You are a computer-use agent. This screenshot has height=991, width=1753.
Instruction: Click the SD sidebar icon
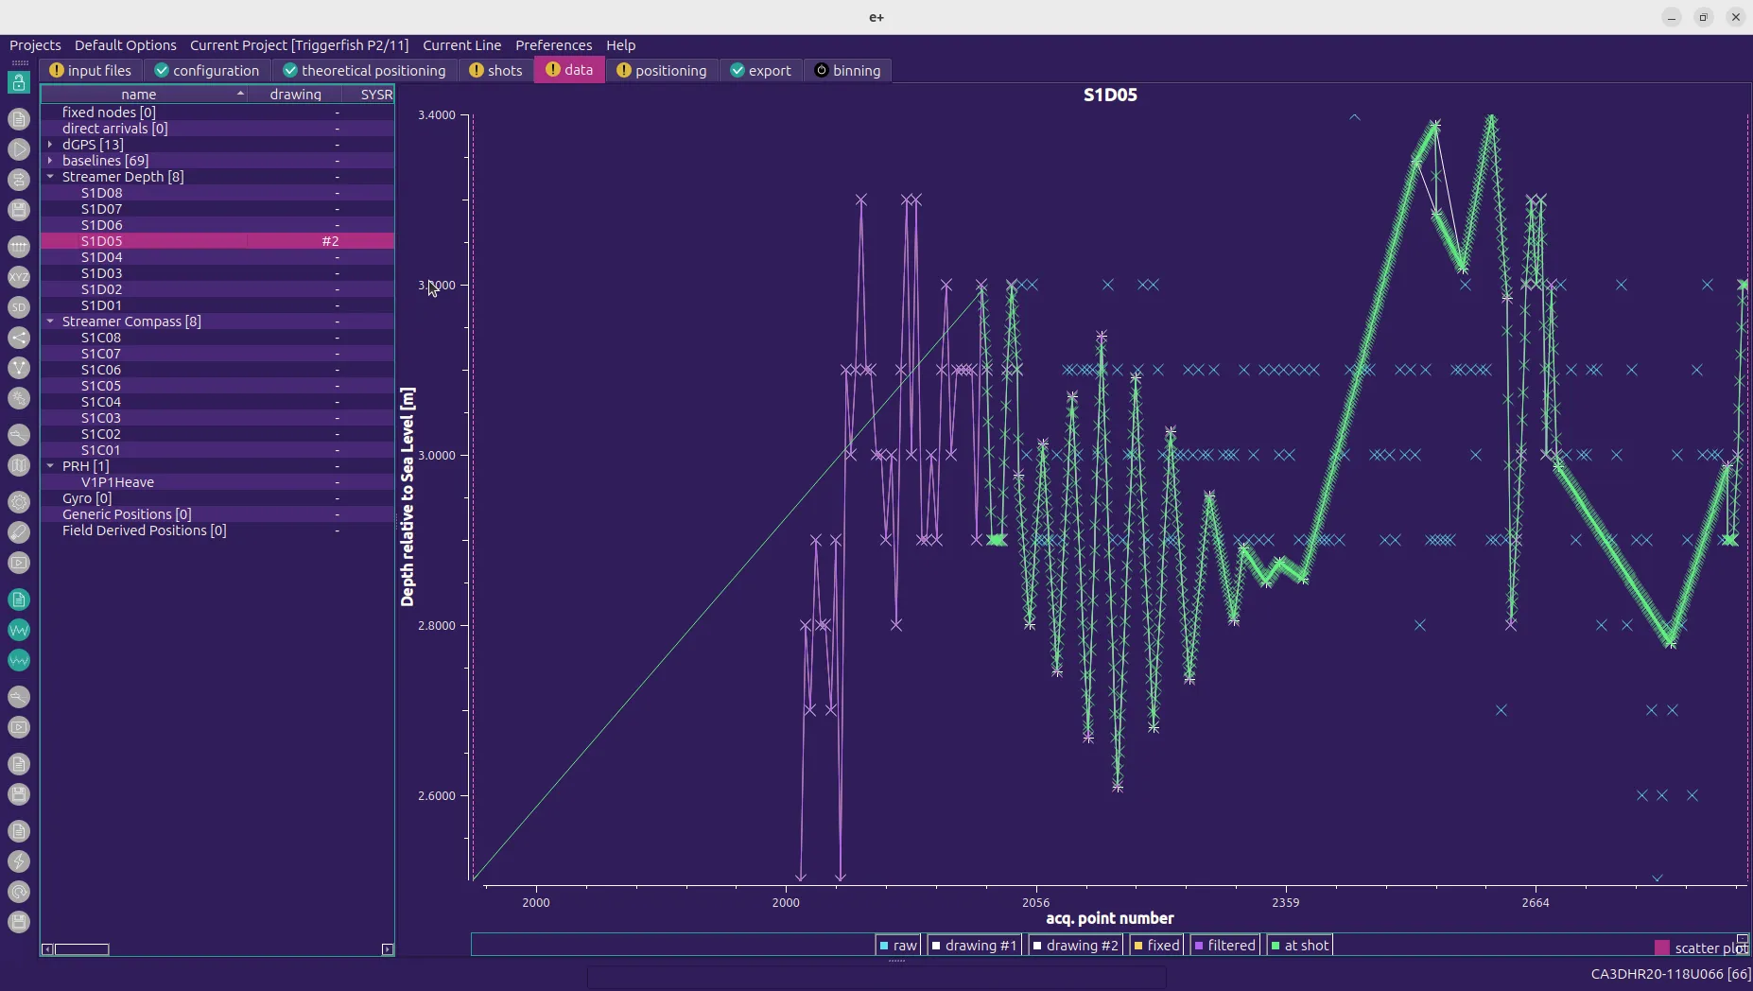click(x=19, y=307)
